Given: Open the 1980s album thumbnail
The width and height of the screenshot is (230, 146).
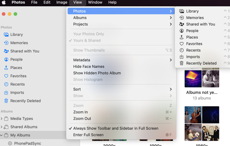Looking at the screenshot, I should point(202,123).
